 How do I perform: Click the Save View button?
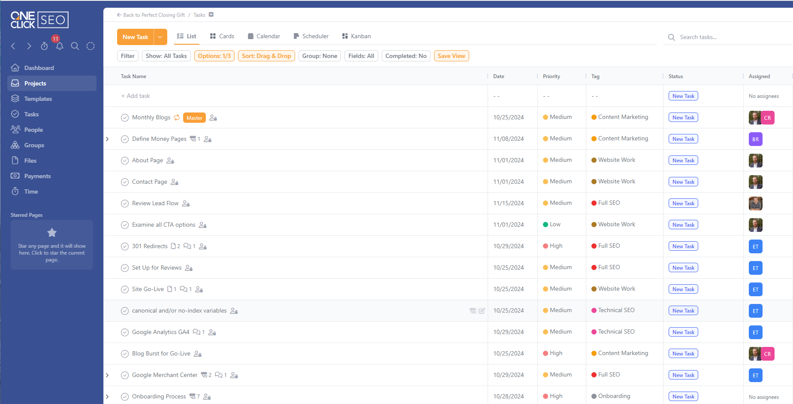pyautogui.click(x=451, y=56)
